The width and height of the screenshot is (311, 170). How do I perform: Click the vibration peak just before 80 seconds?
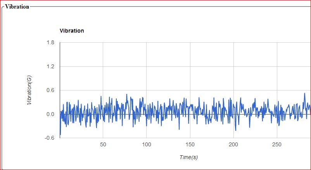pos(126,94)
